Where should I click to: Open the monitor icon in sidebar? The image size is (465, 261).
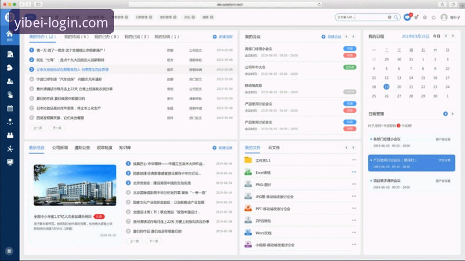[x=10, y=162]
